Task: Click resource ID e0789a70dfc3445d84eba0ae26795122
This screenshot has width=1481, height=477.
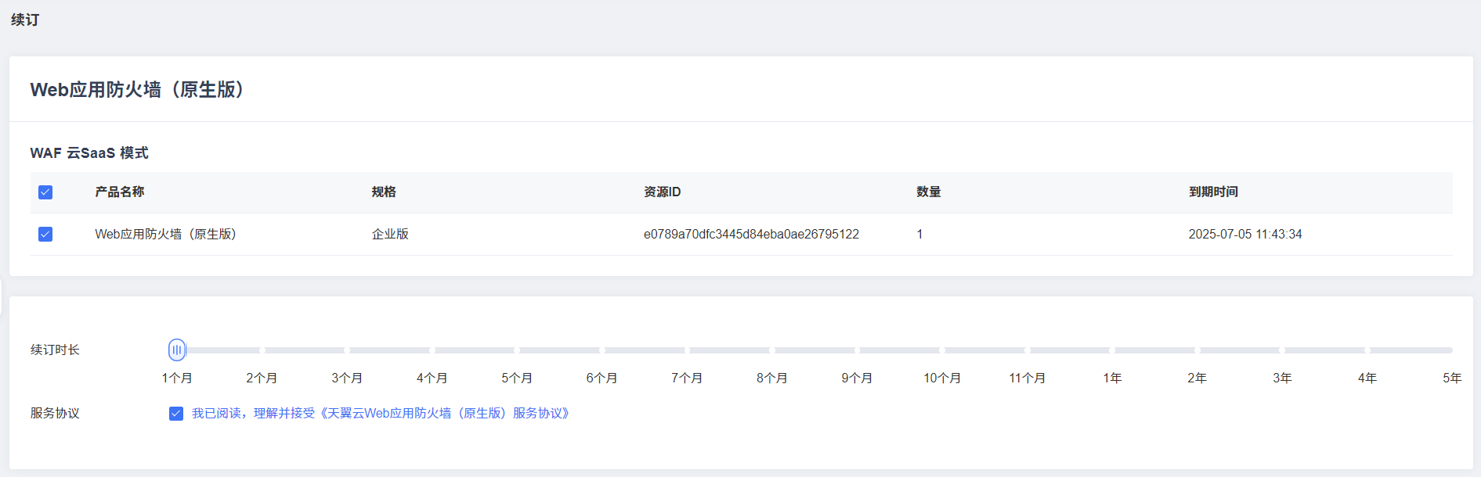Action: (751, 234)
